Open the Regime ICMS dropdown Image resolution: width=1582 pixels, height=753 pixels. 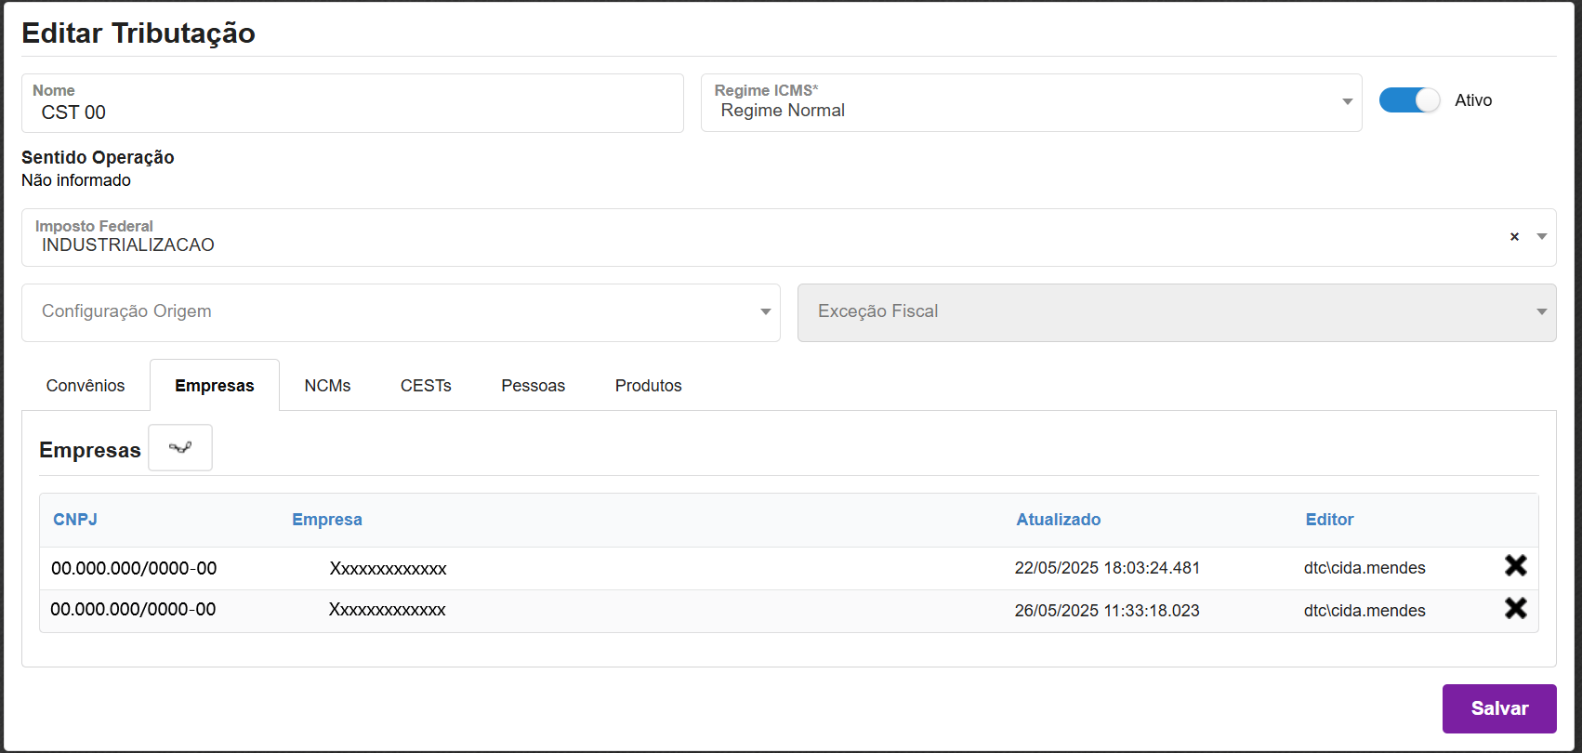pos(1347,102)
